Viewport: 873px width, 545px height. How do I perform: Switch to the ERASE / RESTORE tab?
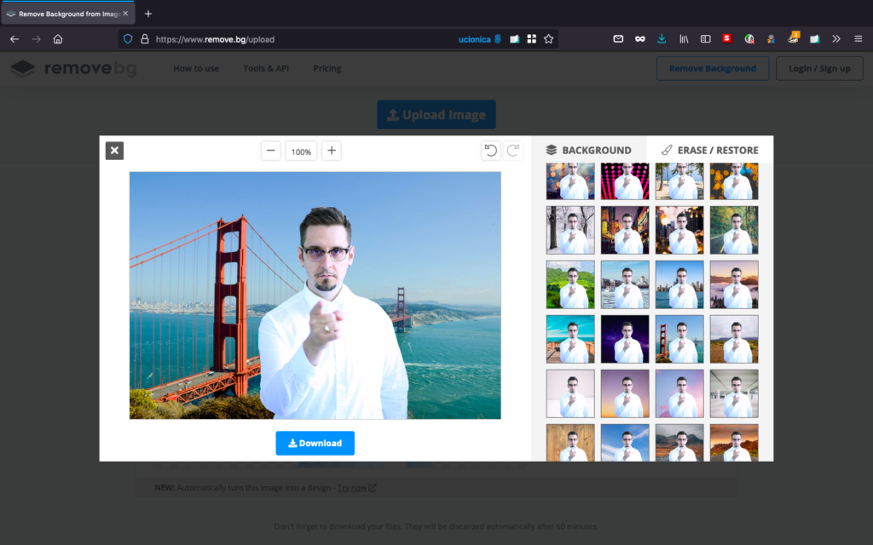coord(709,150)
